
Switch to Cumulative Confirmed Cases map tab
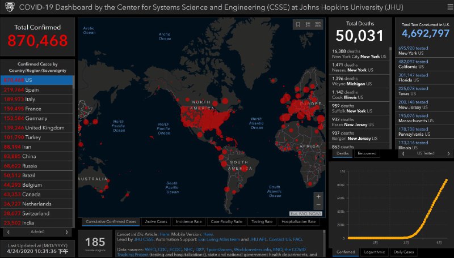point(111,222)
